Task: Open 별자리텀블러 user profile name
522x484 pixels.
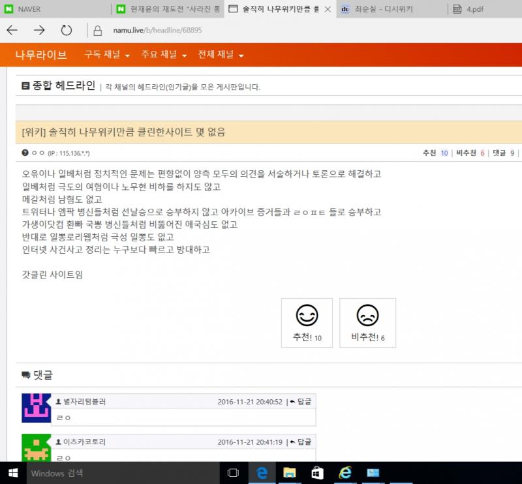Action: pos(85,401)
